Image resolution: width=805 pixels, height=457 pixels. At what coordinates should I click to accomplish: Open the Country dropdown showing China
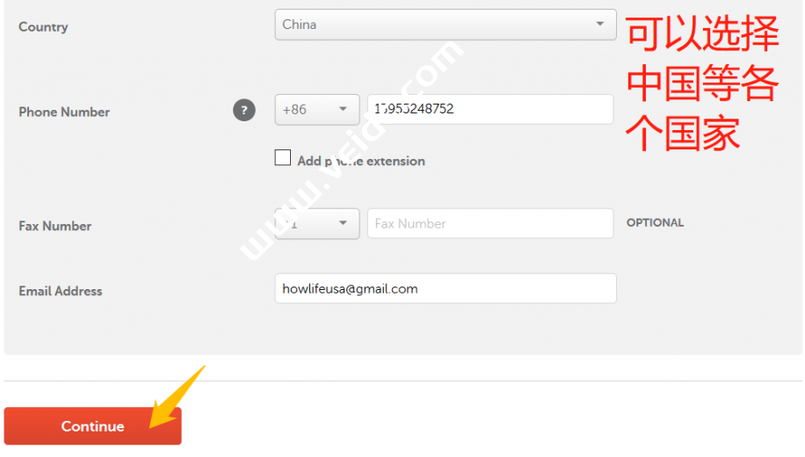point(445,25)
